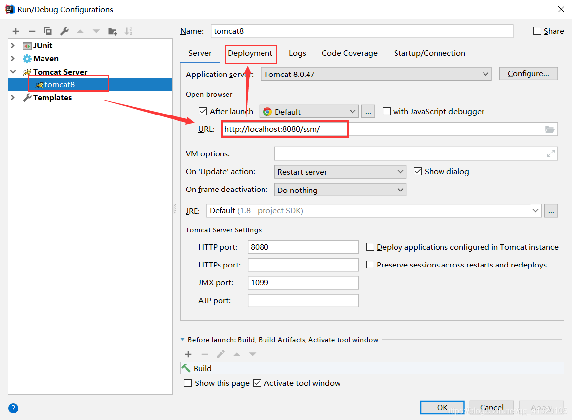Remove the before launch task with the minus icon
Viewport: 572px width, 420px height.
(205, 354)
